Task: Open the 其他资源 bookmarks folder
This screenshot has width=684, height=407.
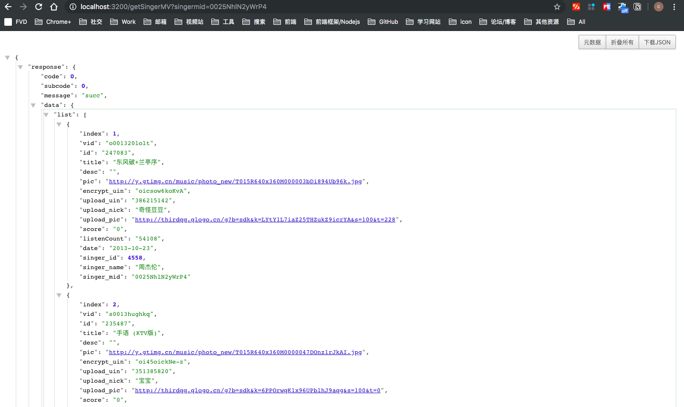Action: (x=541, y=22)
